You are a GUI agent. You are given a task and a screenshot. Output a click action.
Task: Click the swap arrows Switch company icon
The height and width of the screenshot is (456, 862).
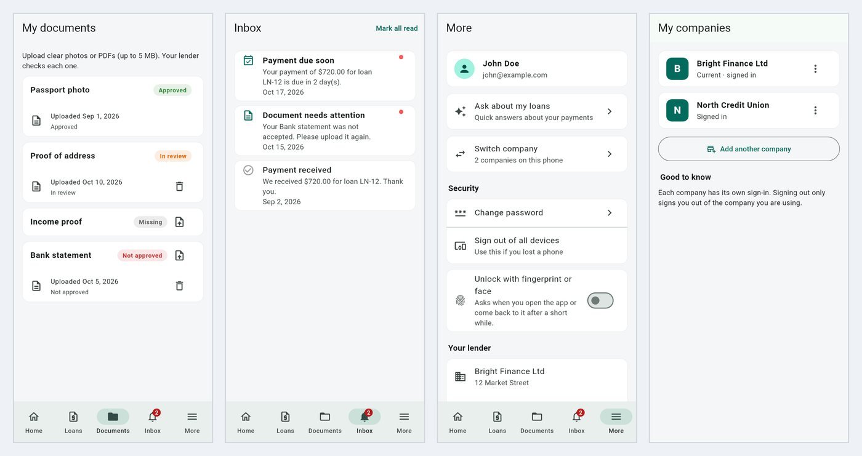(460, 154)
